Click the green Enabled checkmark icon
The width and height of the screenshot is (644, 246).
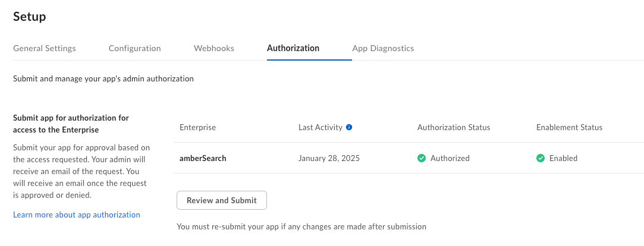coord(541,158)
